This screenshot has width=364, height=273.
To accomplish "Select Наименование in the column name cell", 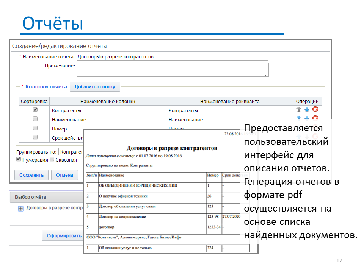I will [69, 120].
